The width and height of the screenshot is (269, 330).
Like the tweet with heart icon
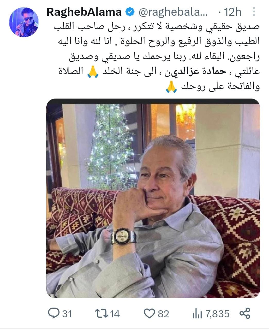[149, 313]
